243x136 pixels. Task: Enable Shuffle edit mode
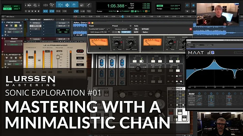7,6
